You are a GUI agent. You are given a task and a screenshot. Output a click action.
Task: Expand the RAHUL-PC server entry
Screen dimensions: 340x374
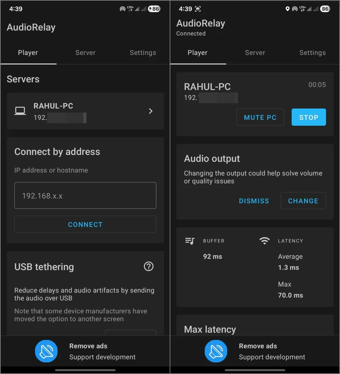(151, 111)
